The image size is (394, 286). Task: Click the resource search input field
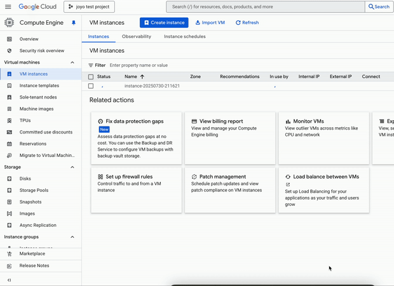pos(265,6)
